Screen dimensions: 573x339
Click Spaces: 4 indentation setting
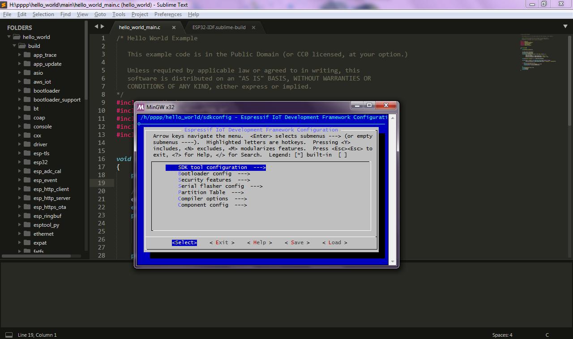point(502,335)
